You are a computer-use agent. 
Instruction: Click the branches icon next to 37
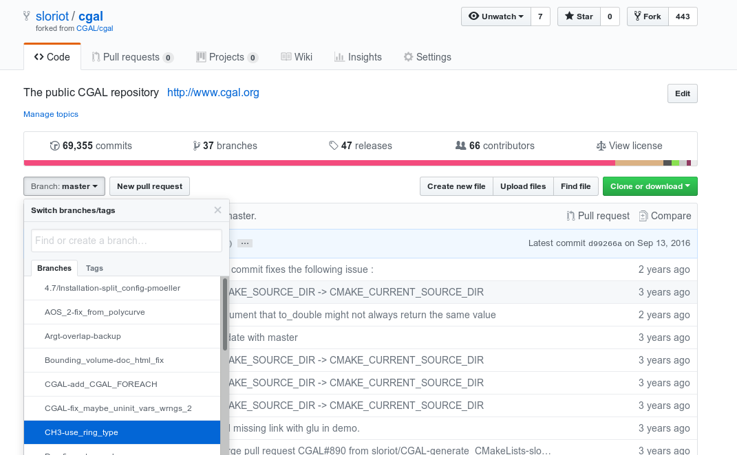point(197,146)
